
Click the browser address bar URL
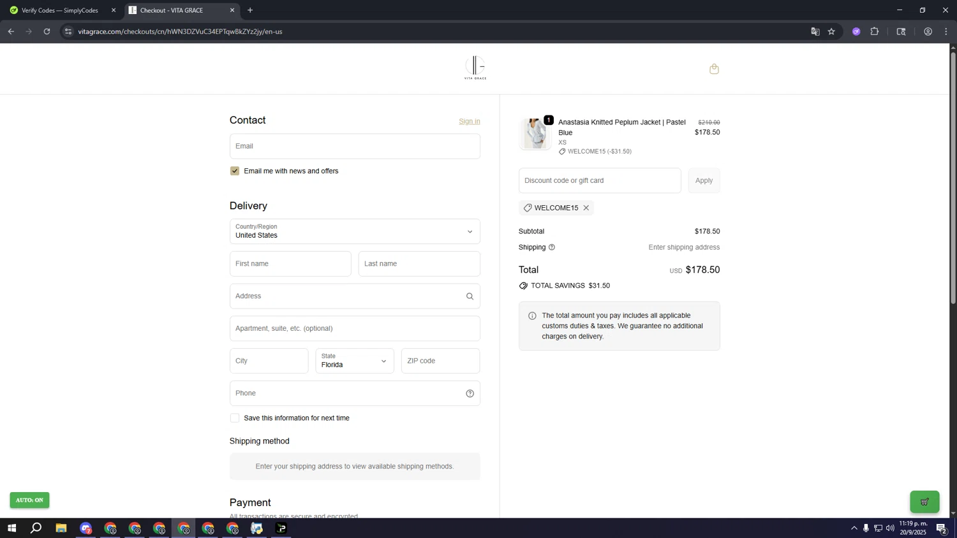pyautogui.click(x=181, y=31)
